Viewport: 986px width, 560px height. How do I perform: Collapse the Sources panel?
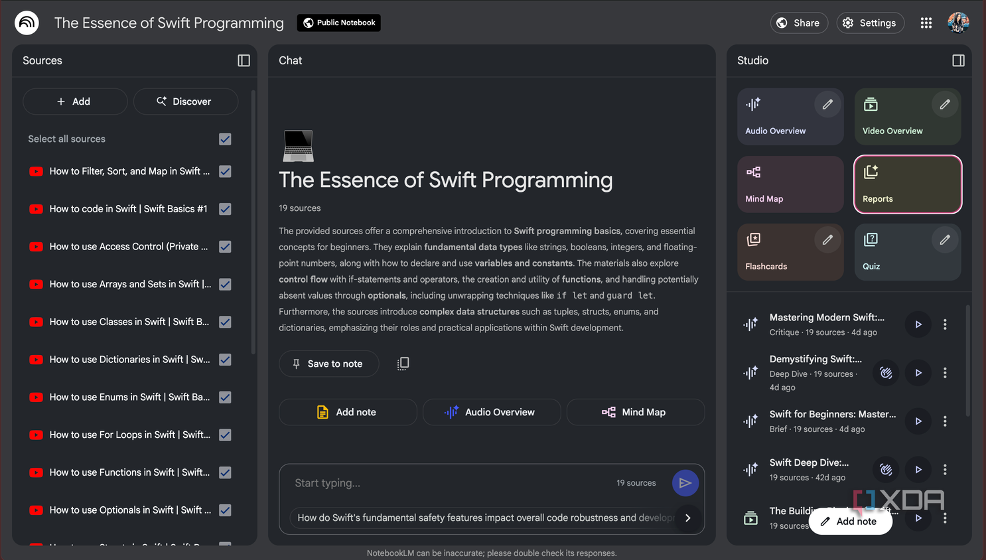click(244, 60)
